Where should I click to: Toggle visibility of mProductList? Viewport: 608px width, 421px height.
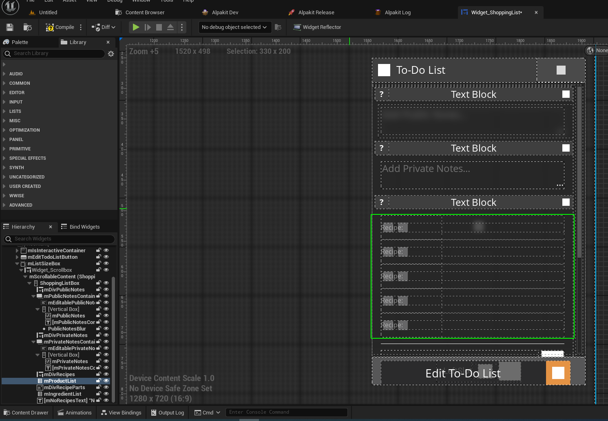pyautogui.click(x=106, y=381)
